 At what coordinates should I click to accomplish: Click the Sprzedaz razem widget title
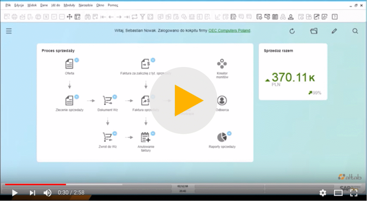pyautogui.click(x=278, y=51)
